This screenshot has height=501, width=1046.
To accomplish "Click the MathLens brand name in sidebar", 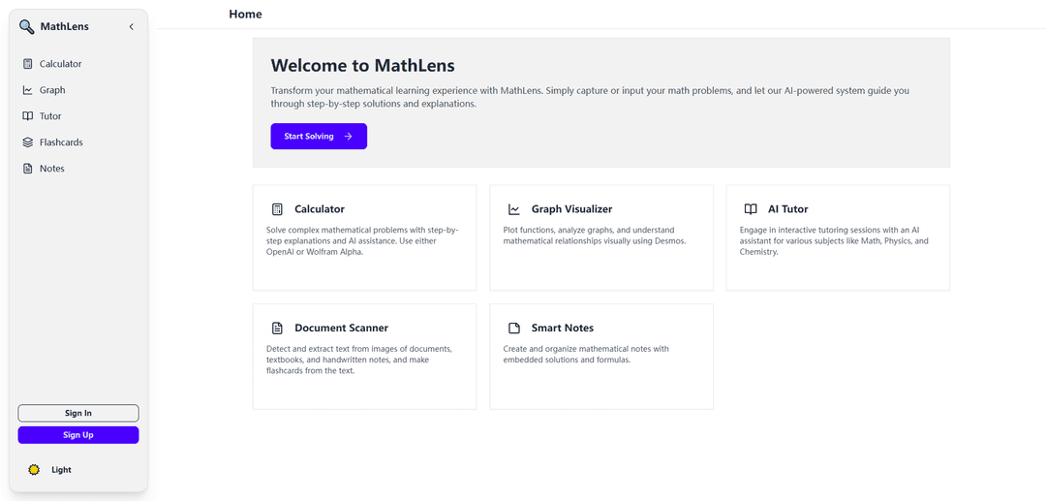I will tap(64, 27).
